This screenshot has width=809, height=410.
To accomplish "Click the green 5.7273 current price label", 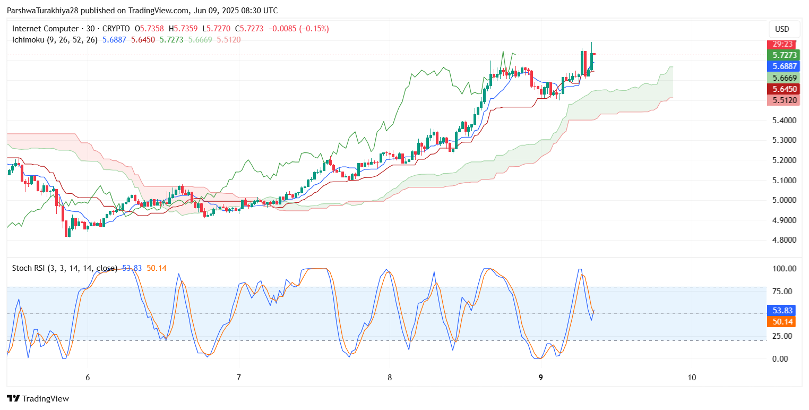I will click(783, 55).
